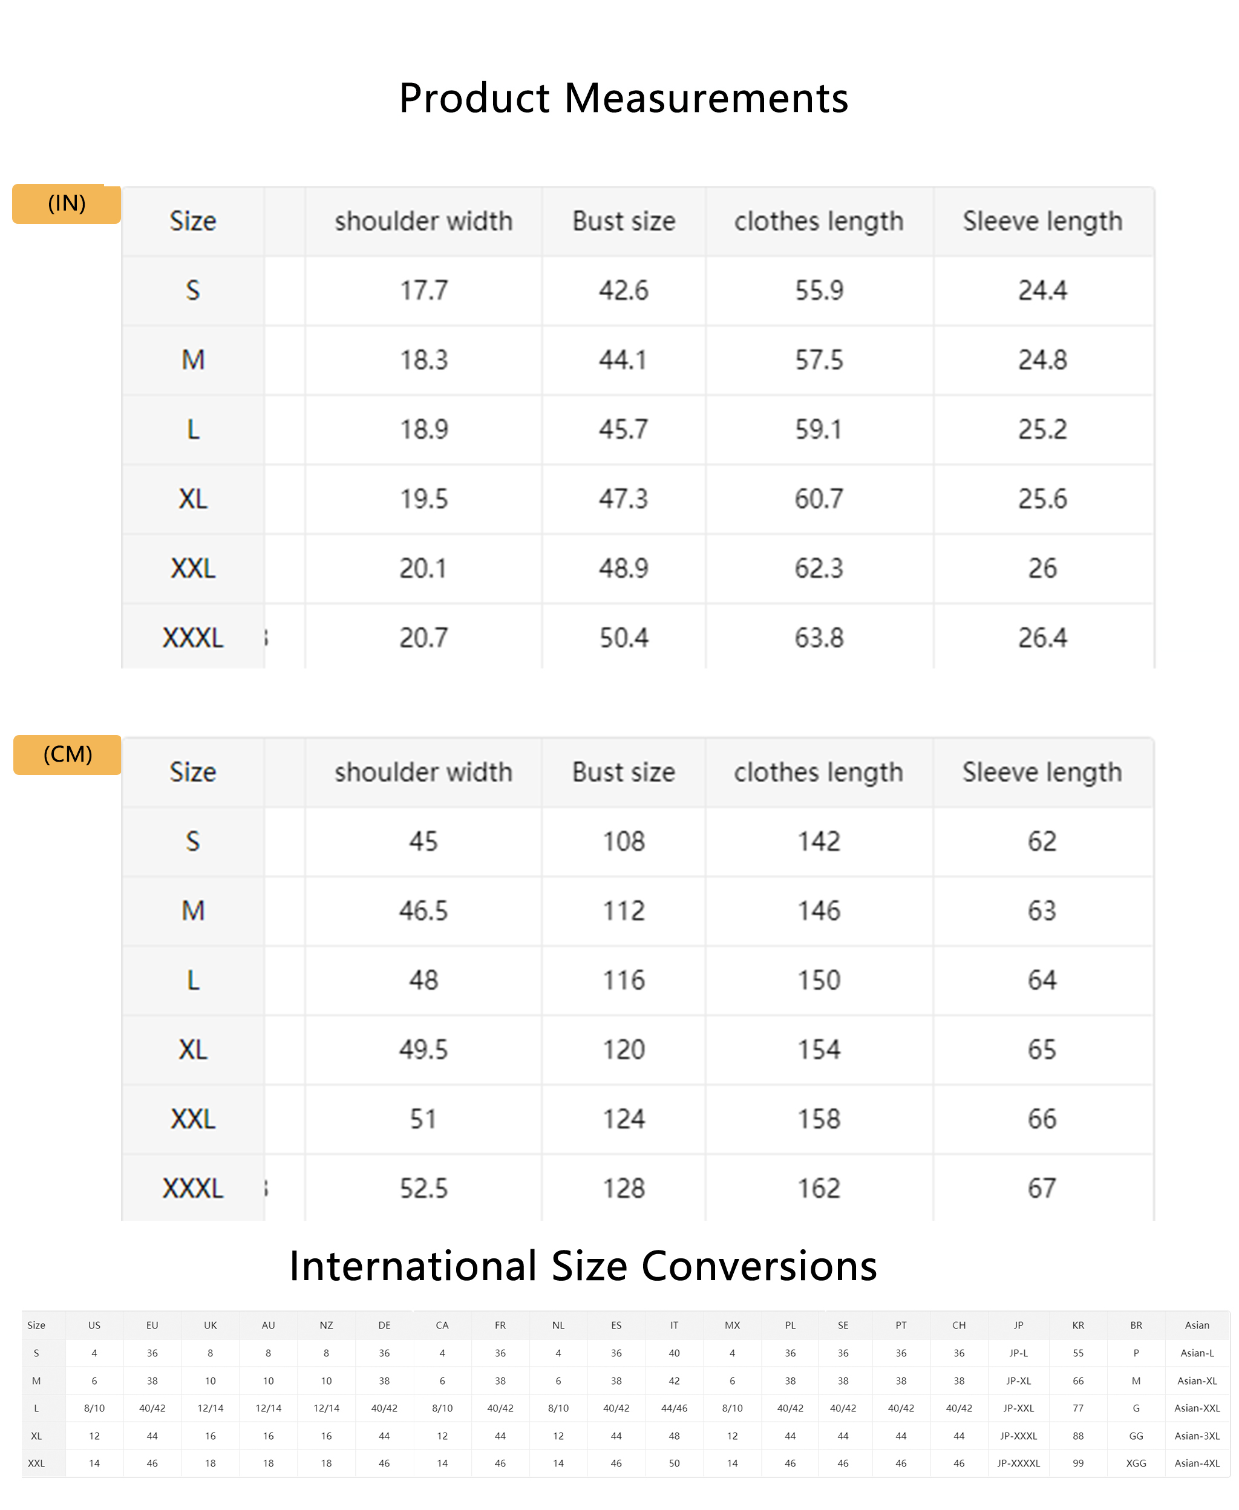The width and height of the screenshot is (1239, 1510).
Task: Click the International Size Conversions heading
Action: click(583, 1267)
